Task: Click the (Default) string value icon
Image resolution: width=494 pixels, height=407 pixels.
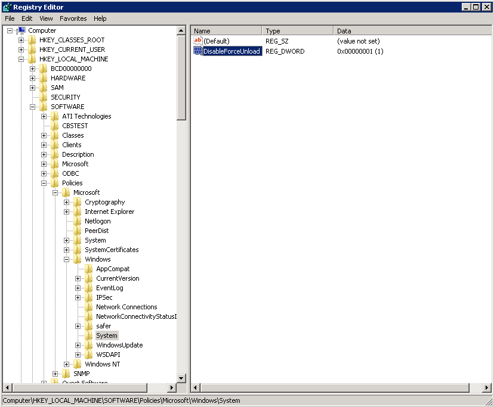Action: pos(198,41)
